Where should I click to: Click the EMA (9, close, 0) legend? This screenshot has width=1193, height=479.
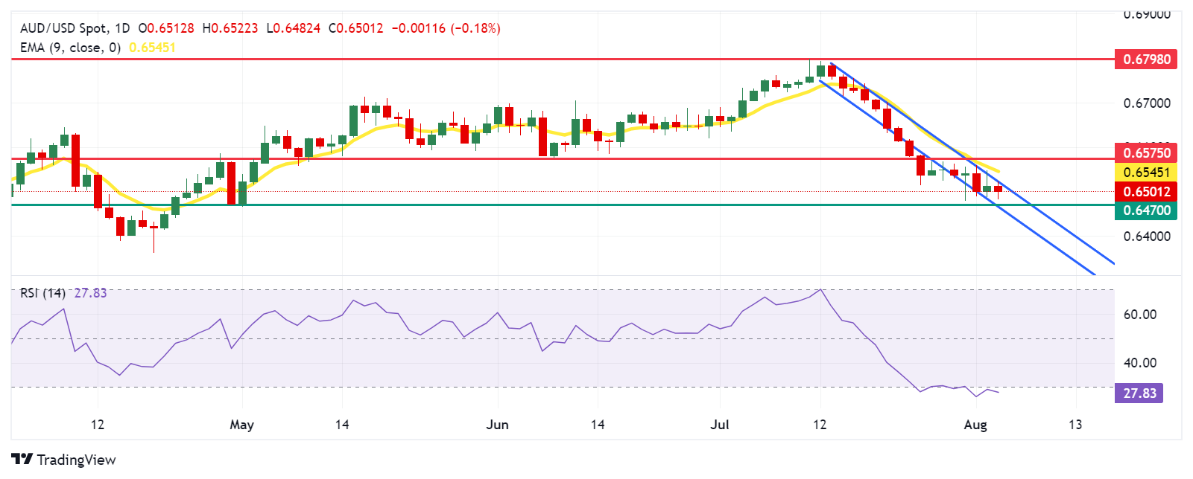[x=70, y=48]
